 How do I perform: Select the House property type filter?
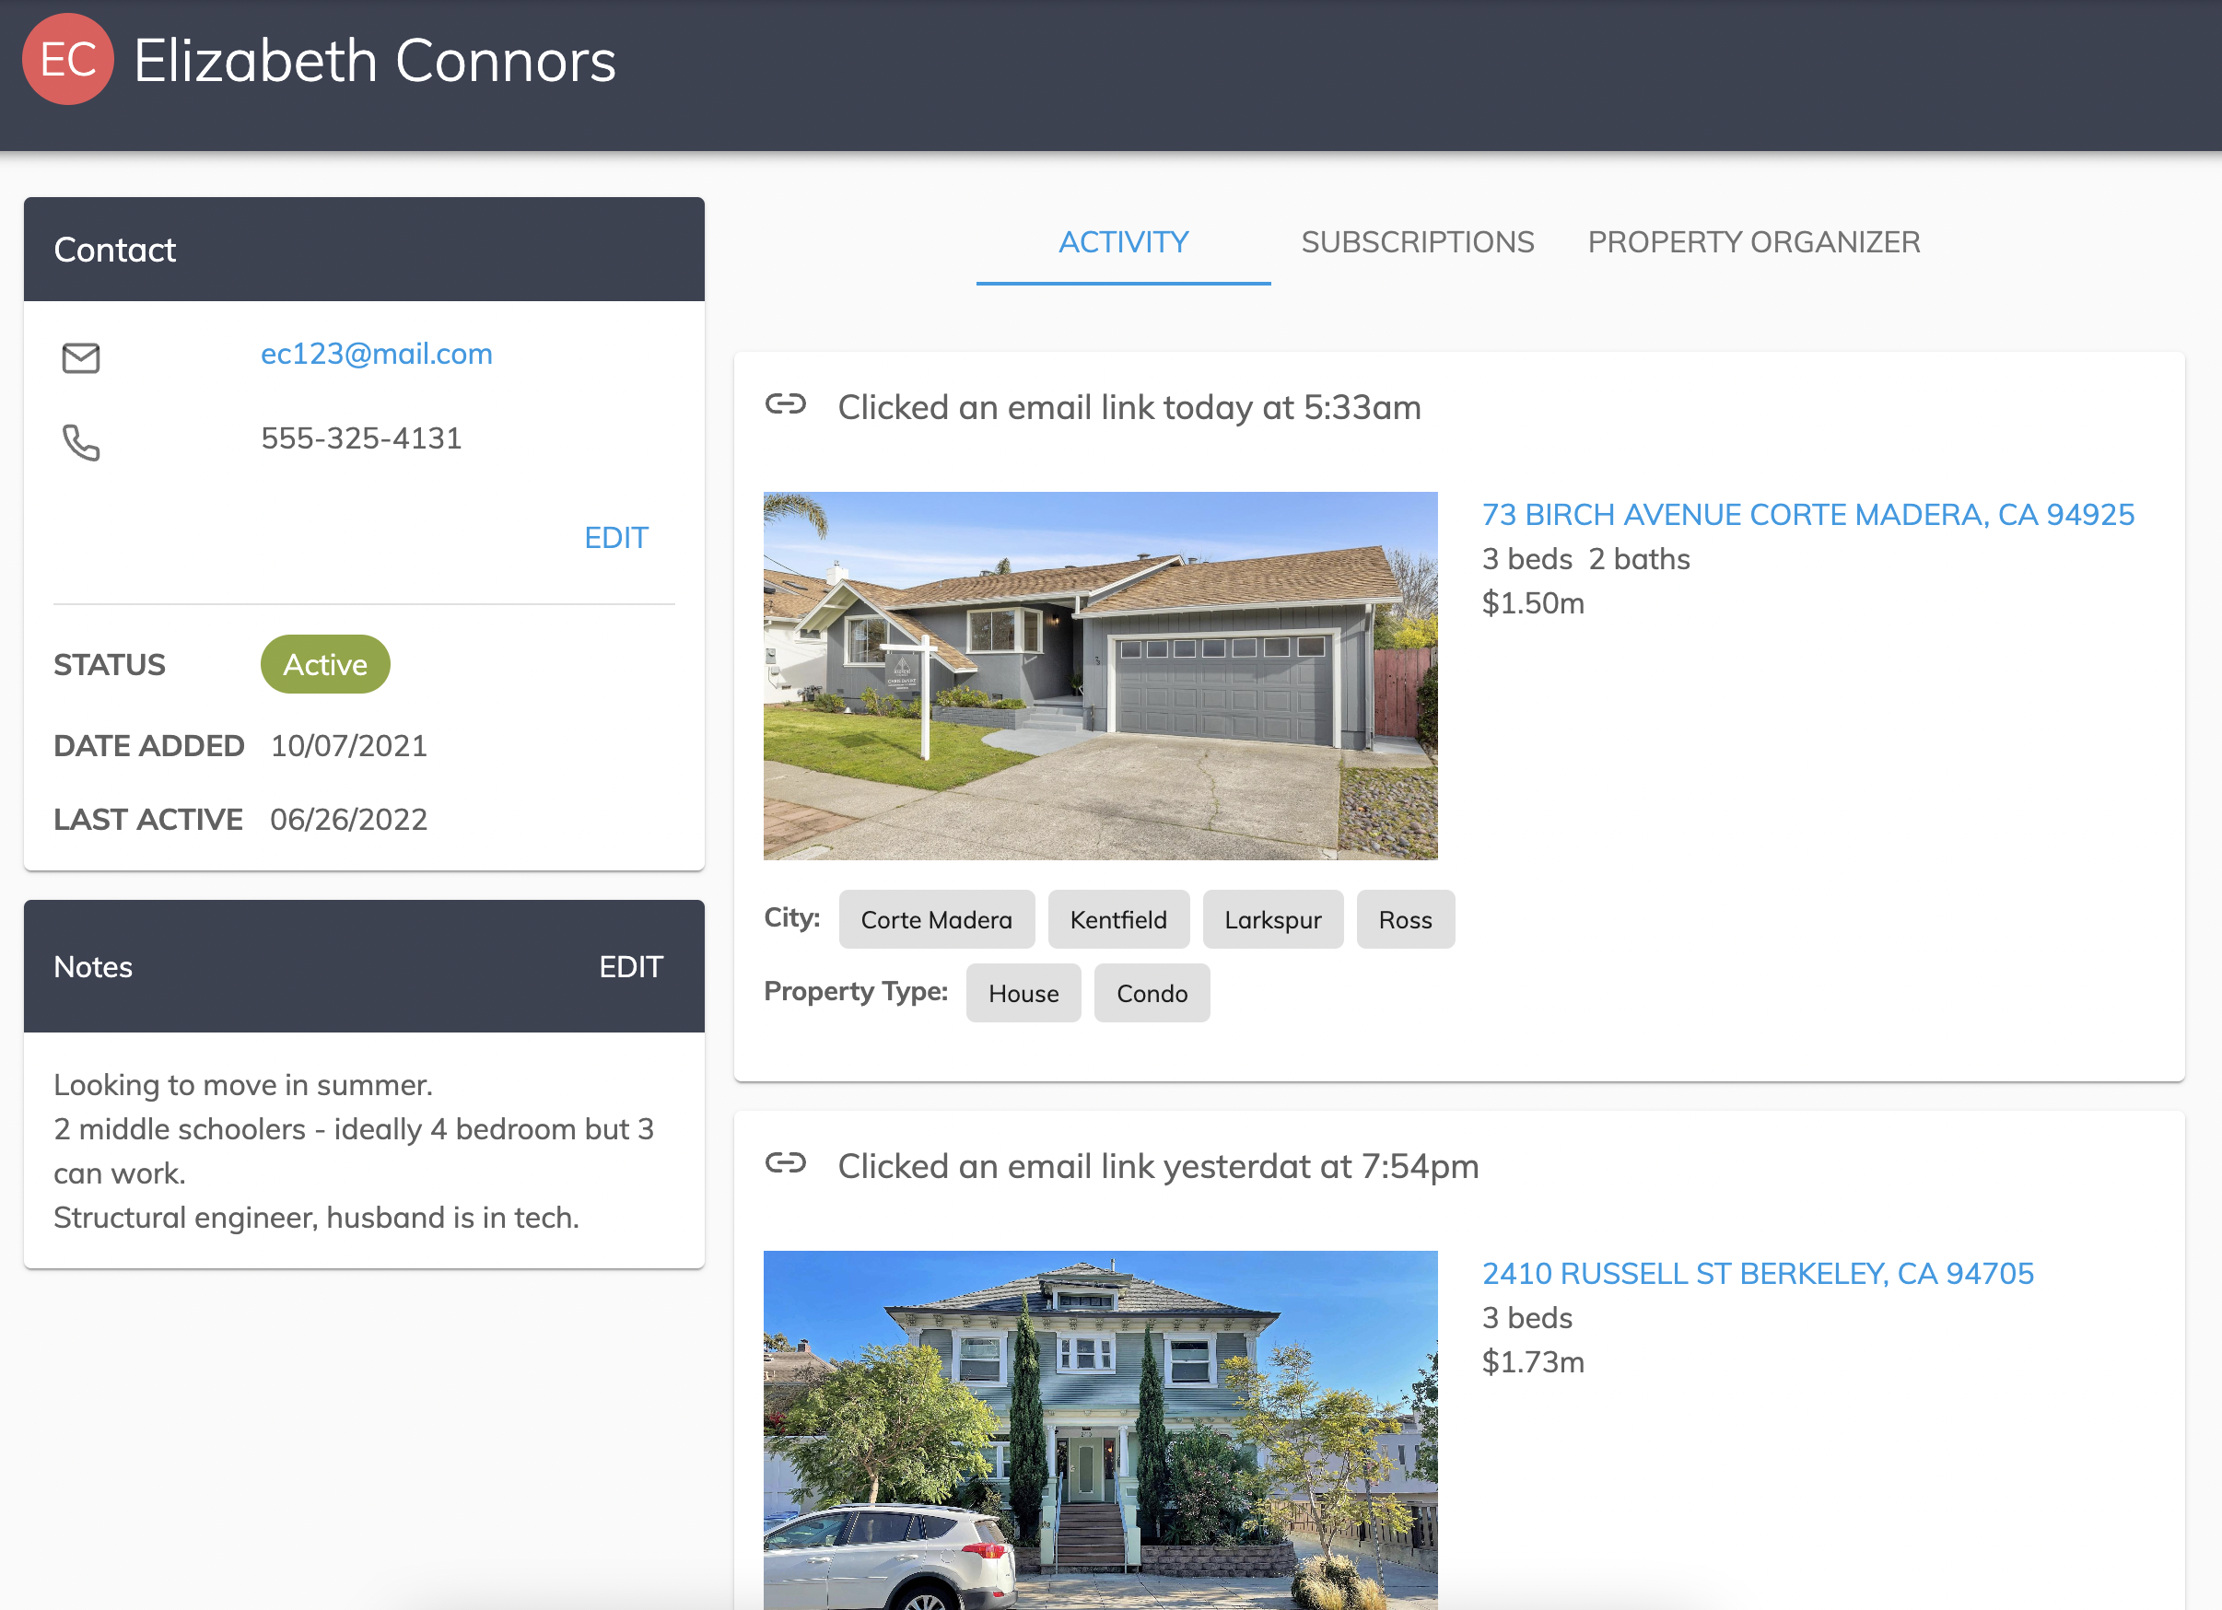(x=1023, y=994)
